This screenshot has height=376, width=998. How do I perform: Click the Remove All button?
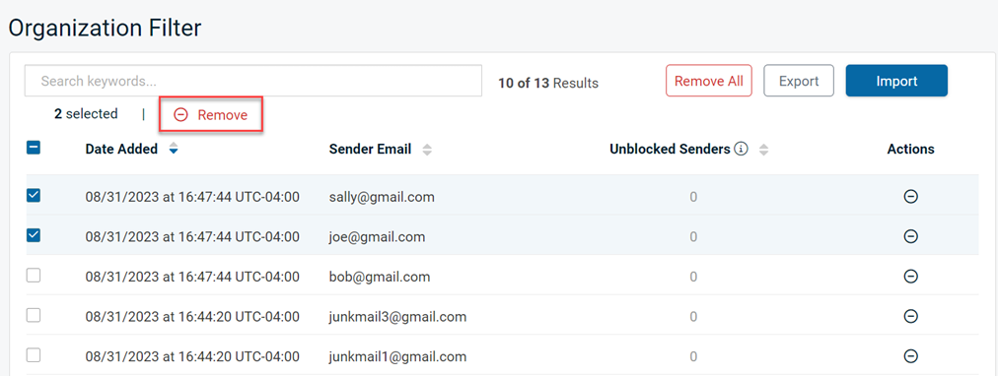(709, 81)
